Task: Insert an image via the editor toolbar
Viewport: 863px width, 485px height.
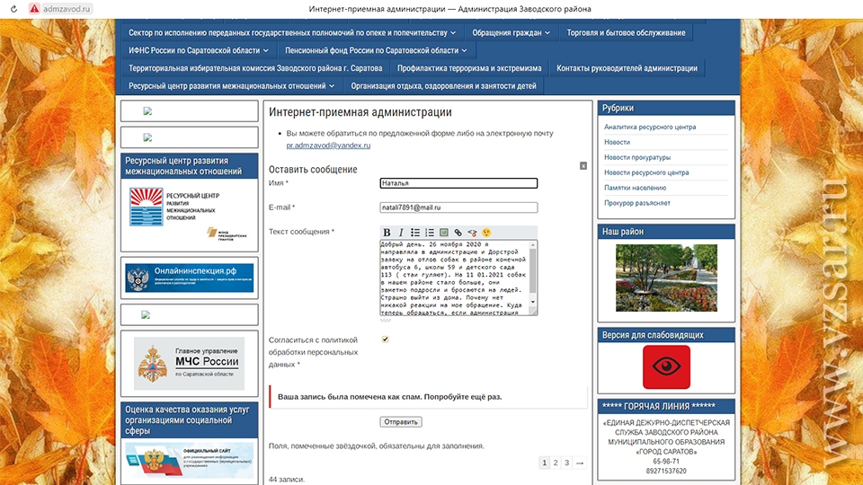Action: pos(443,233)
